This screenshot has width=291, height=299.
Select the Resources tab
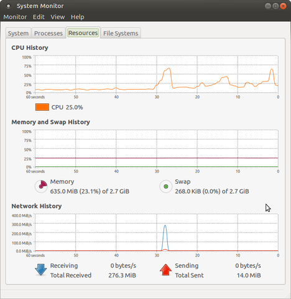tap(83, 33)
